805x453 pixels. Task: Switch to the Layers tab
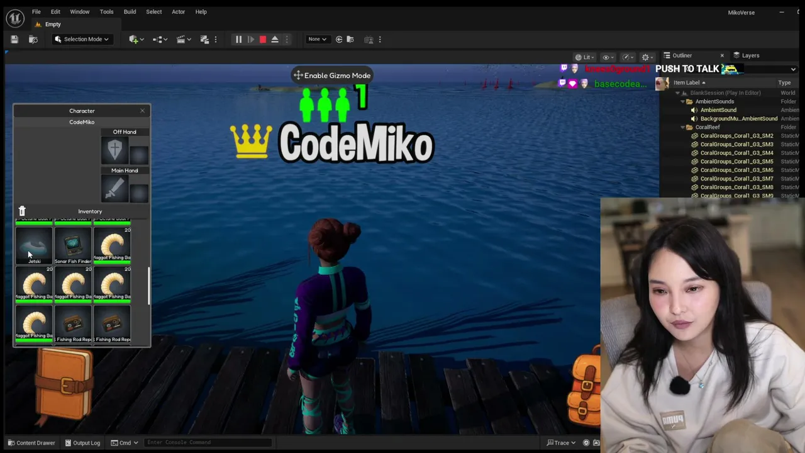click(x=750, y=55)
